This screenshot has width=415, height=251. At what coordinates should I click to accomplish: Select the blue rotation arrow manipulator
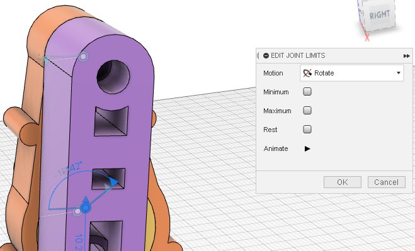tap(113, 182)
